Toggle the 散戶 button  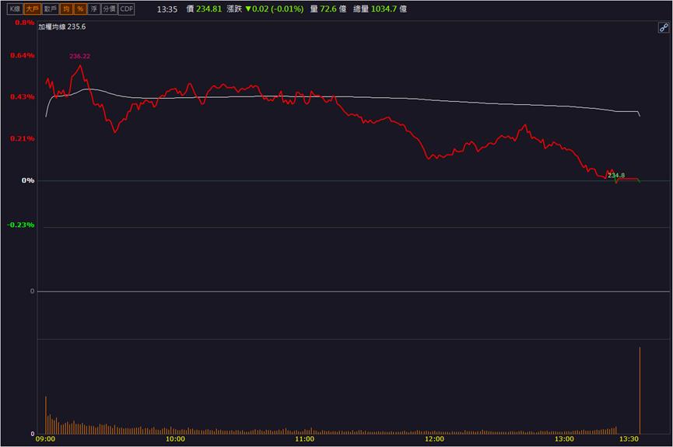(x=51, y=9)
